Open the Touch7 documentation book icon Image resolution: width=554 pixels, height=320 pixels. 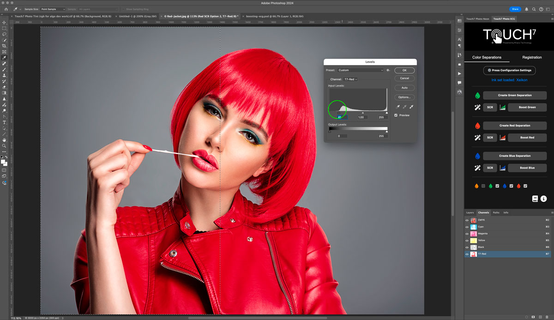pyautogui.click(x=535, y=199)
